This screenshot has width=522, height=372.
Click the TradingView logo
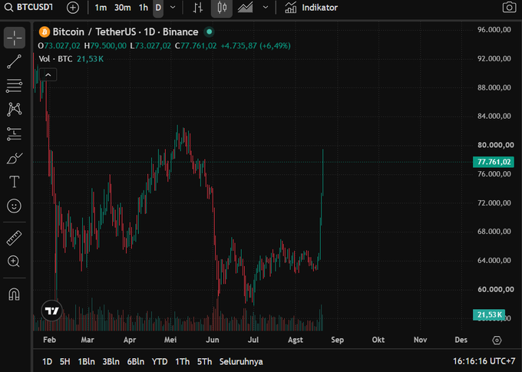(52, 311)
